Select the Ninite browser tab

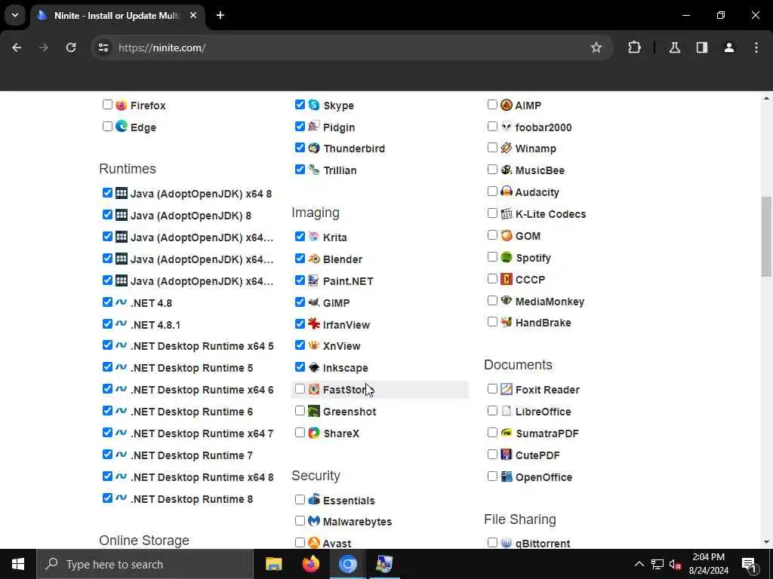click(x=116, y=16)
